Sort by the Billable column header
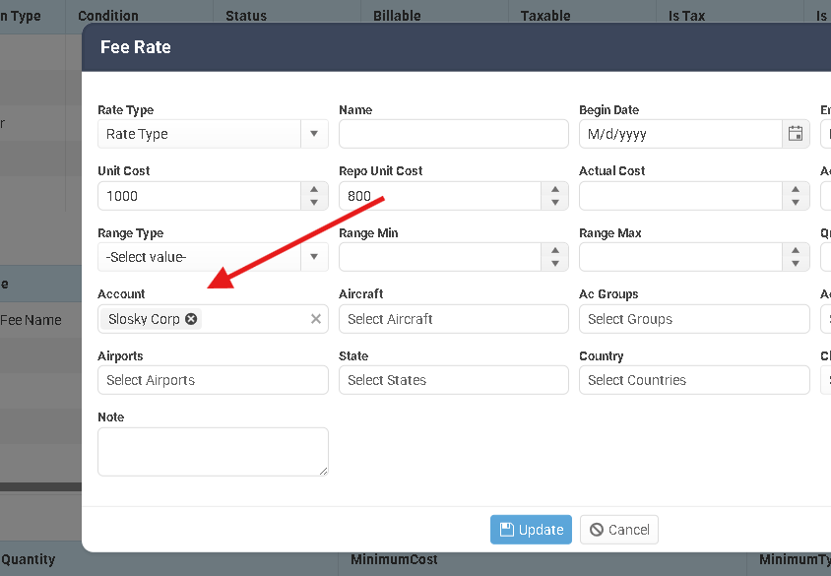Screen dimensions: 831x576 coord(397,16)
